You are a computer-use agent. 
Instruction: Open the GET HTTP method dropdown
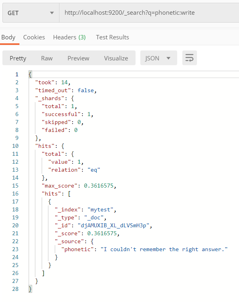coord(31,13)
